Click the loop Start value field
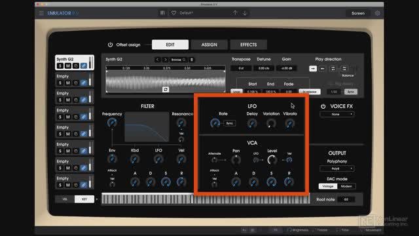Image resolution: width=419 pixels, height=236 pixels. pyautogui.click(x=253, y=92)
